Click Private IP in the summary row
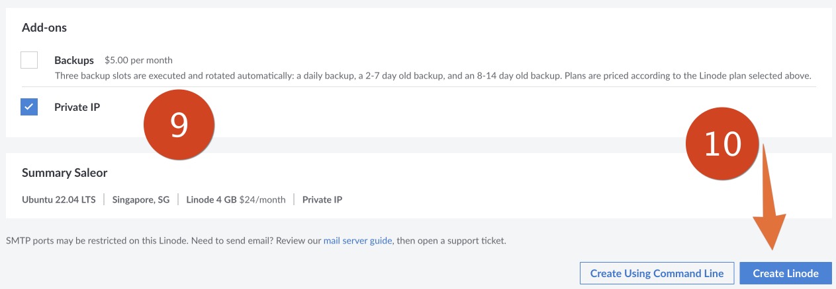Image resolution: width=836 pixels, height=289 pixels. click(x=322, y=199)
